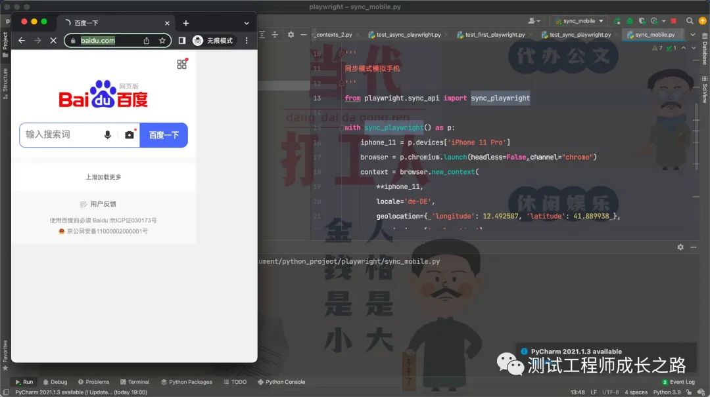Click the warnings count in the inspection widget
710x397 pixels.
coord(657,48)
